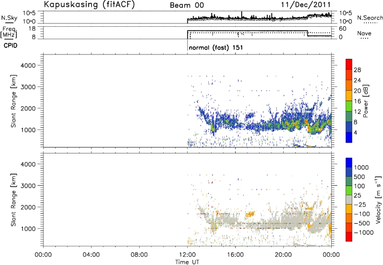
Task: Click the 'N.Search' legend label
Action: click(x=370, y=18)
